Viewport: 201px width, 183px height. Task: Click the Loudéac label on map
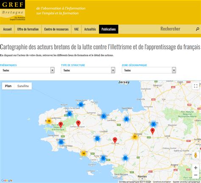click(104, 132)
